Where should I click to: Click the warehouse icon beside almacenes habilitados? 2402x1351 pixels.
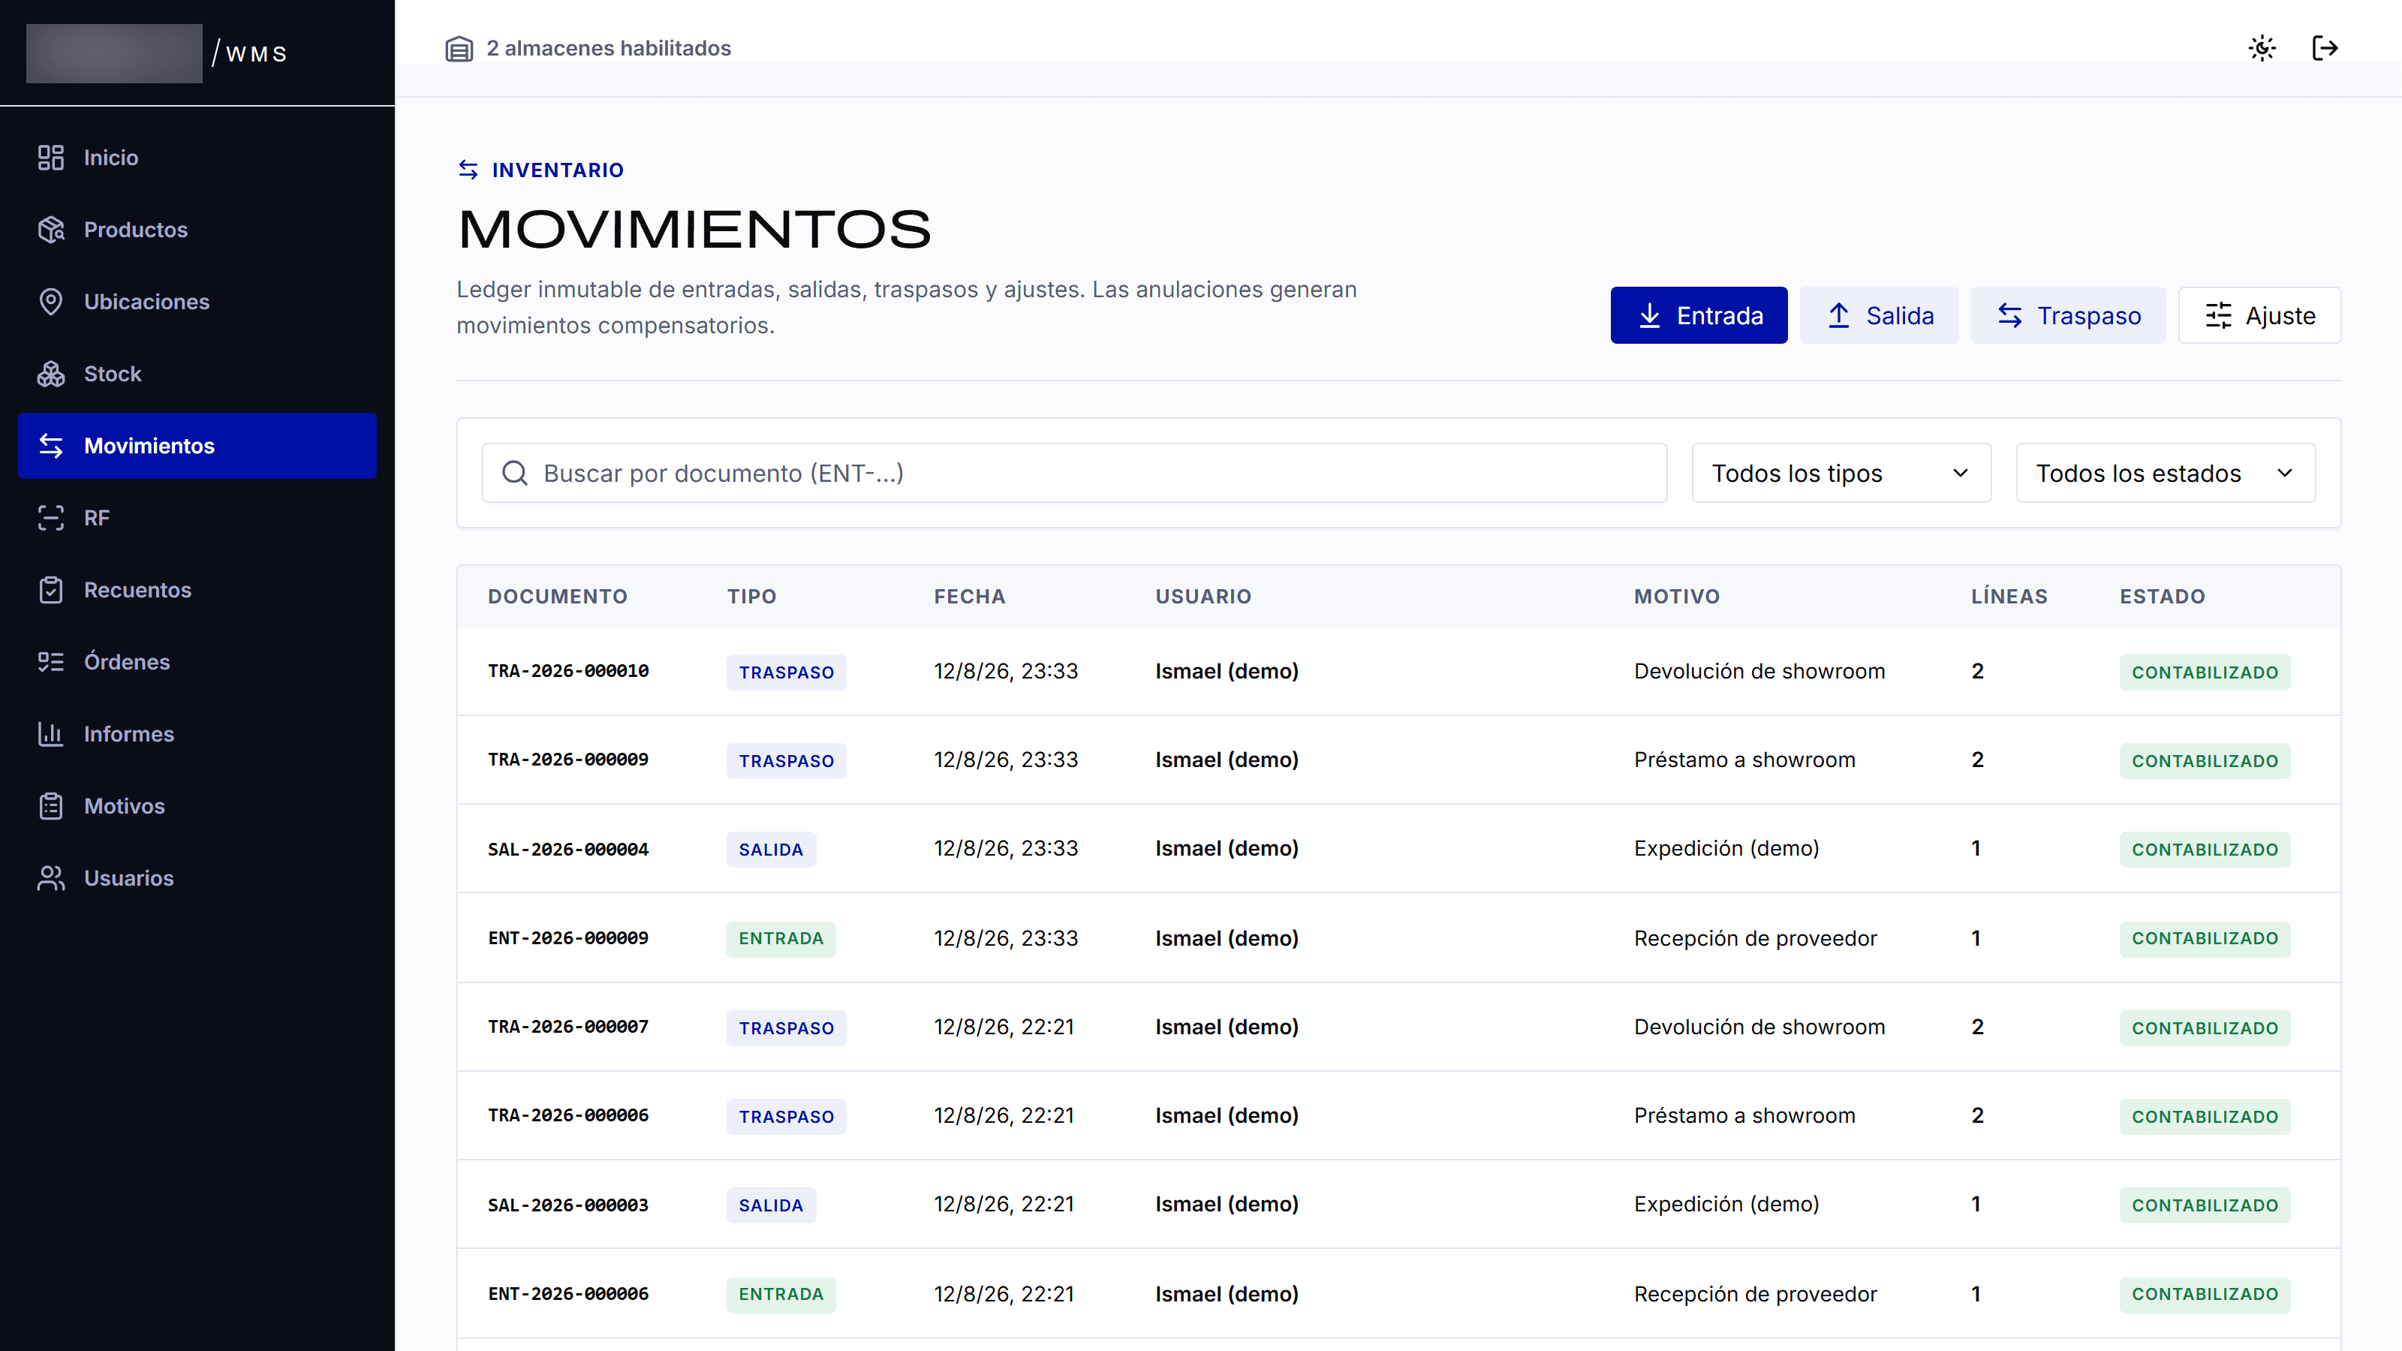click(459, 49)
